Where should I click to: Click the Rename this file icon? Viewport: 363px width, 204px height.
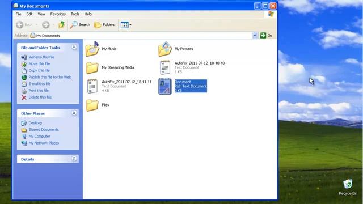(x=24, y=57)
